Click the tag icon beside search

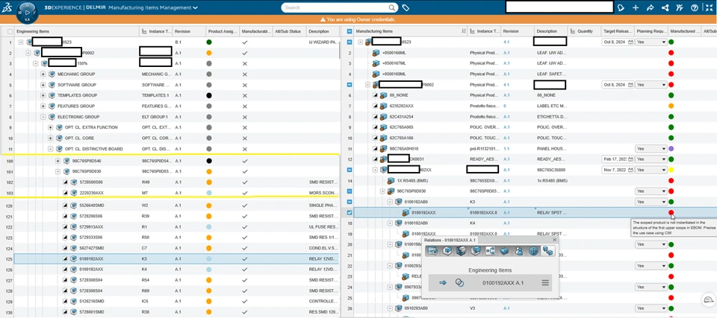(406, 7)
